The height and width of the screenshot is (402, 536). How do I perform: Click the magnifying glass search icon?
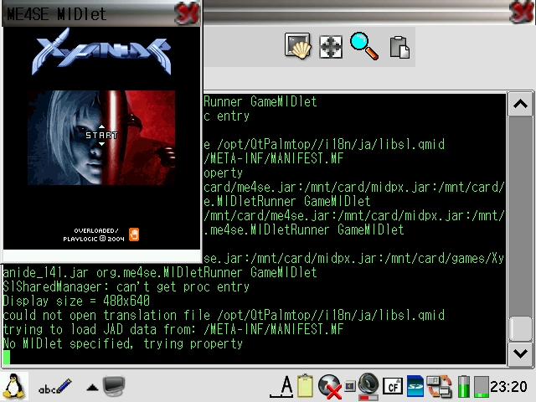(364, 47)
